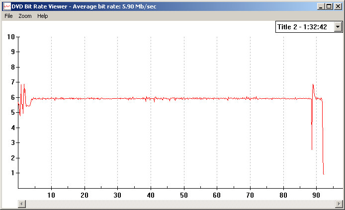Screen dimensions: 345x210
Task: Click the 50 label on the time axis
Action: pos(184,195)
